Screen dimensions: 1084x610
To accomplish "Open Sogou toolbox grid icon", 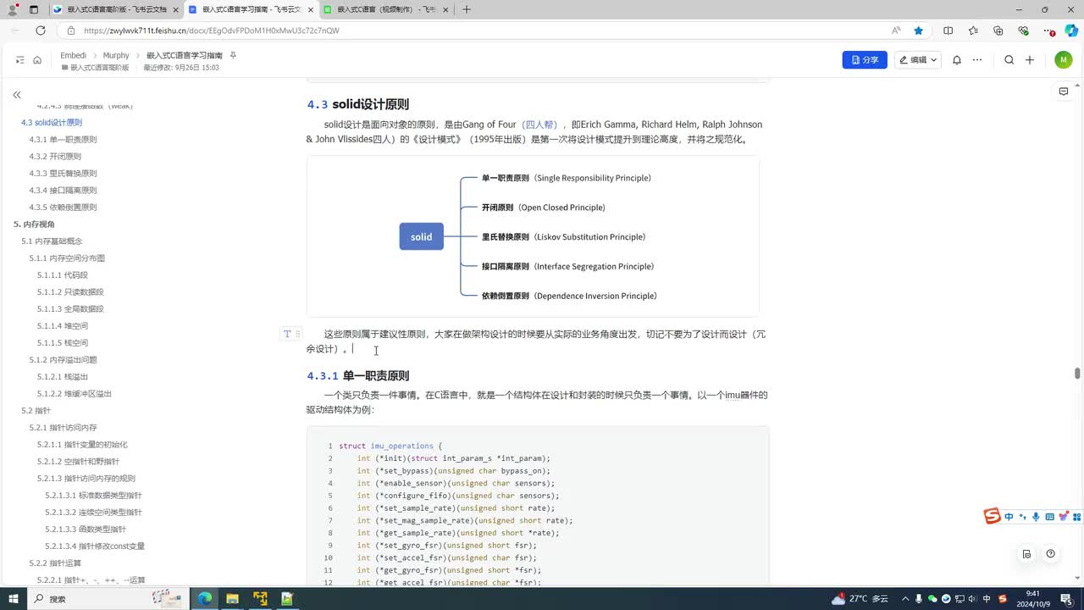I will point(1076,517).
